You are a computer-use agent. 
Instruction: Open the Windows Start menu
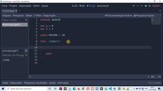point(3,89)
